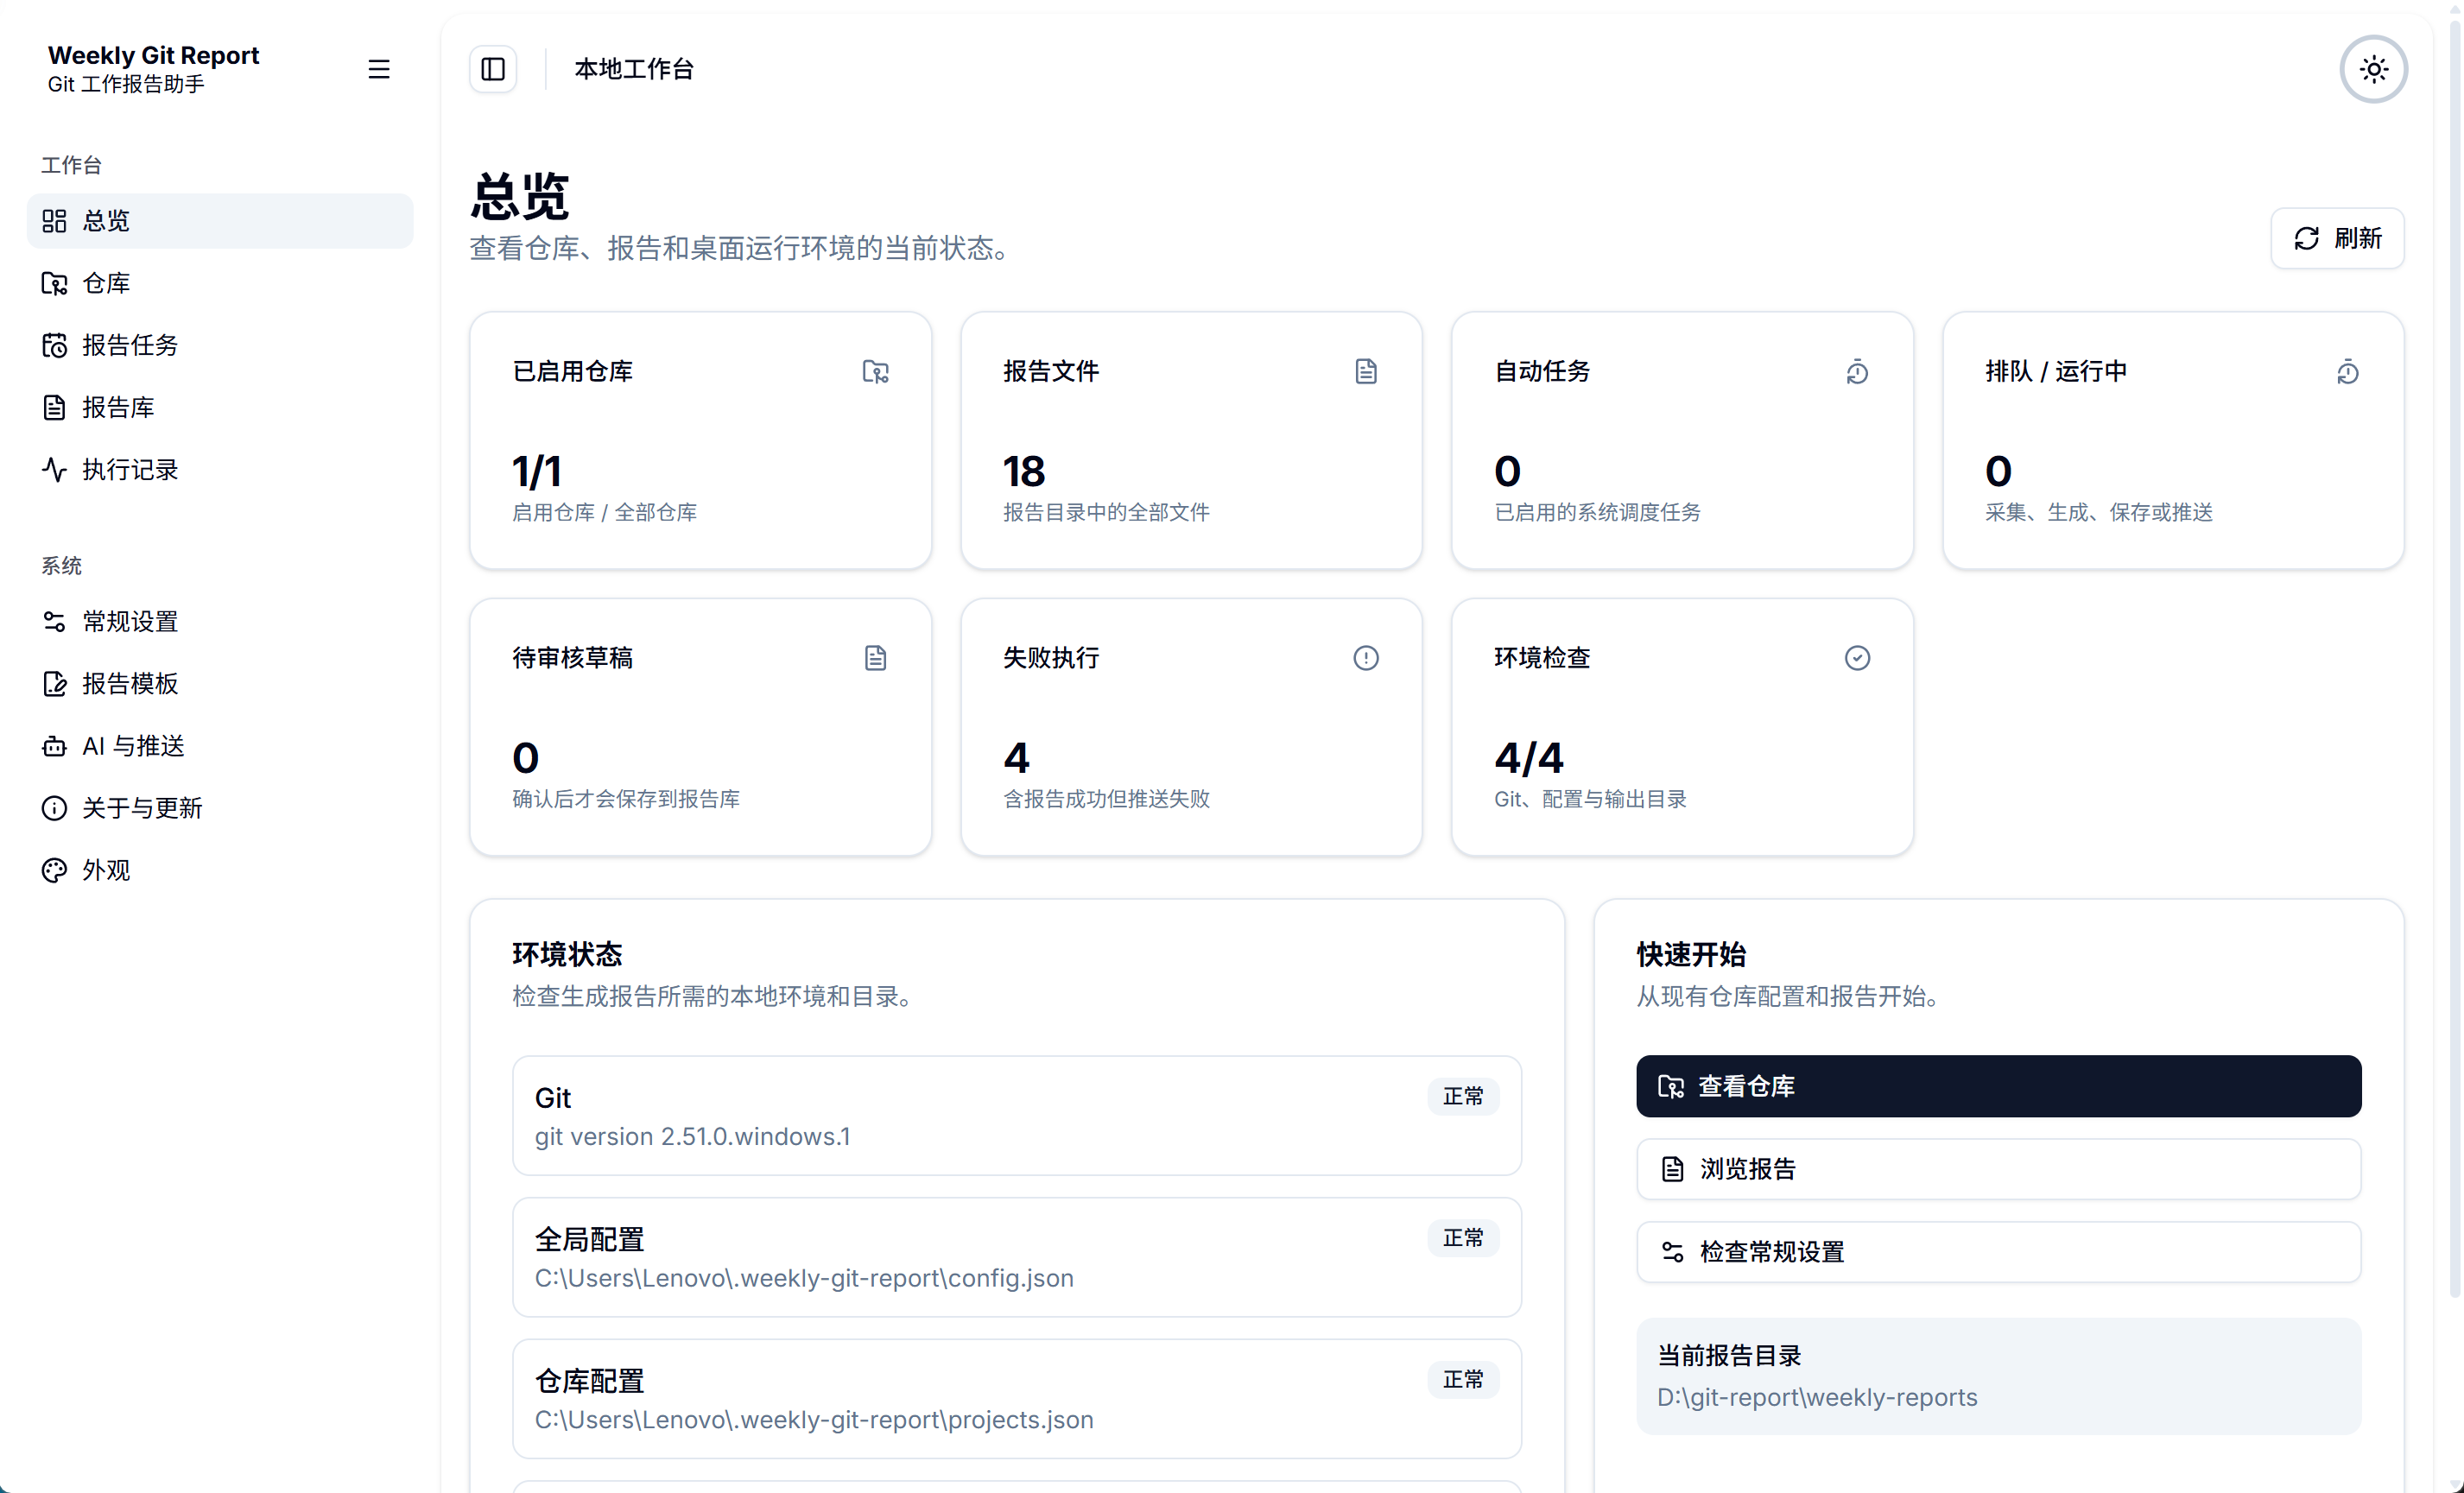
Task: Click the 4 value on 失败执行 card
Action: tap(1016, 758)
